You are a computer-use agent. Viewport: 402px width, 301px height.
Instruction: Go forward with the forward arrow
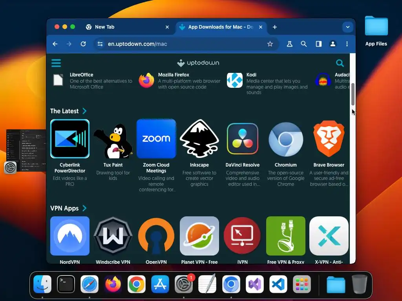point(69,44)
